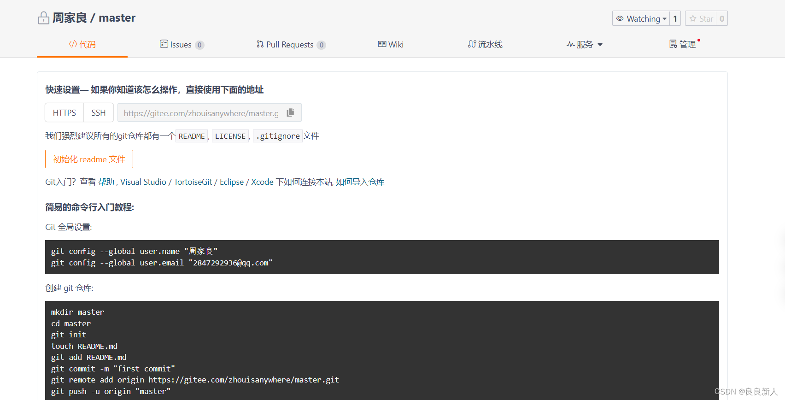785x400 pixels.
Task: Click the watcher count 1
Action: (x=675, y=18)
